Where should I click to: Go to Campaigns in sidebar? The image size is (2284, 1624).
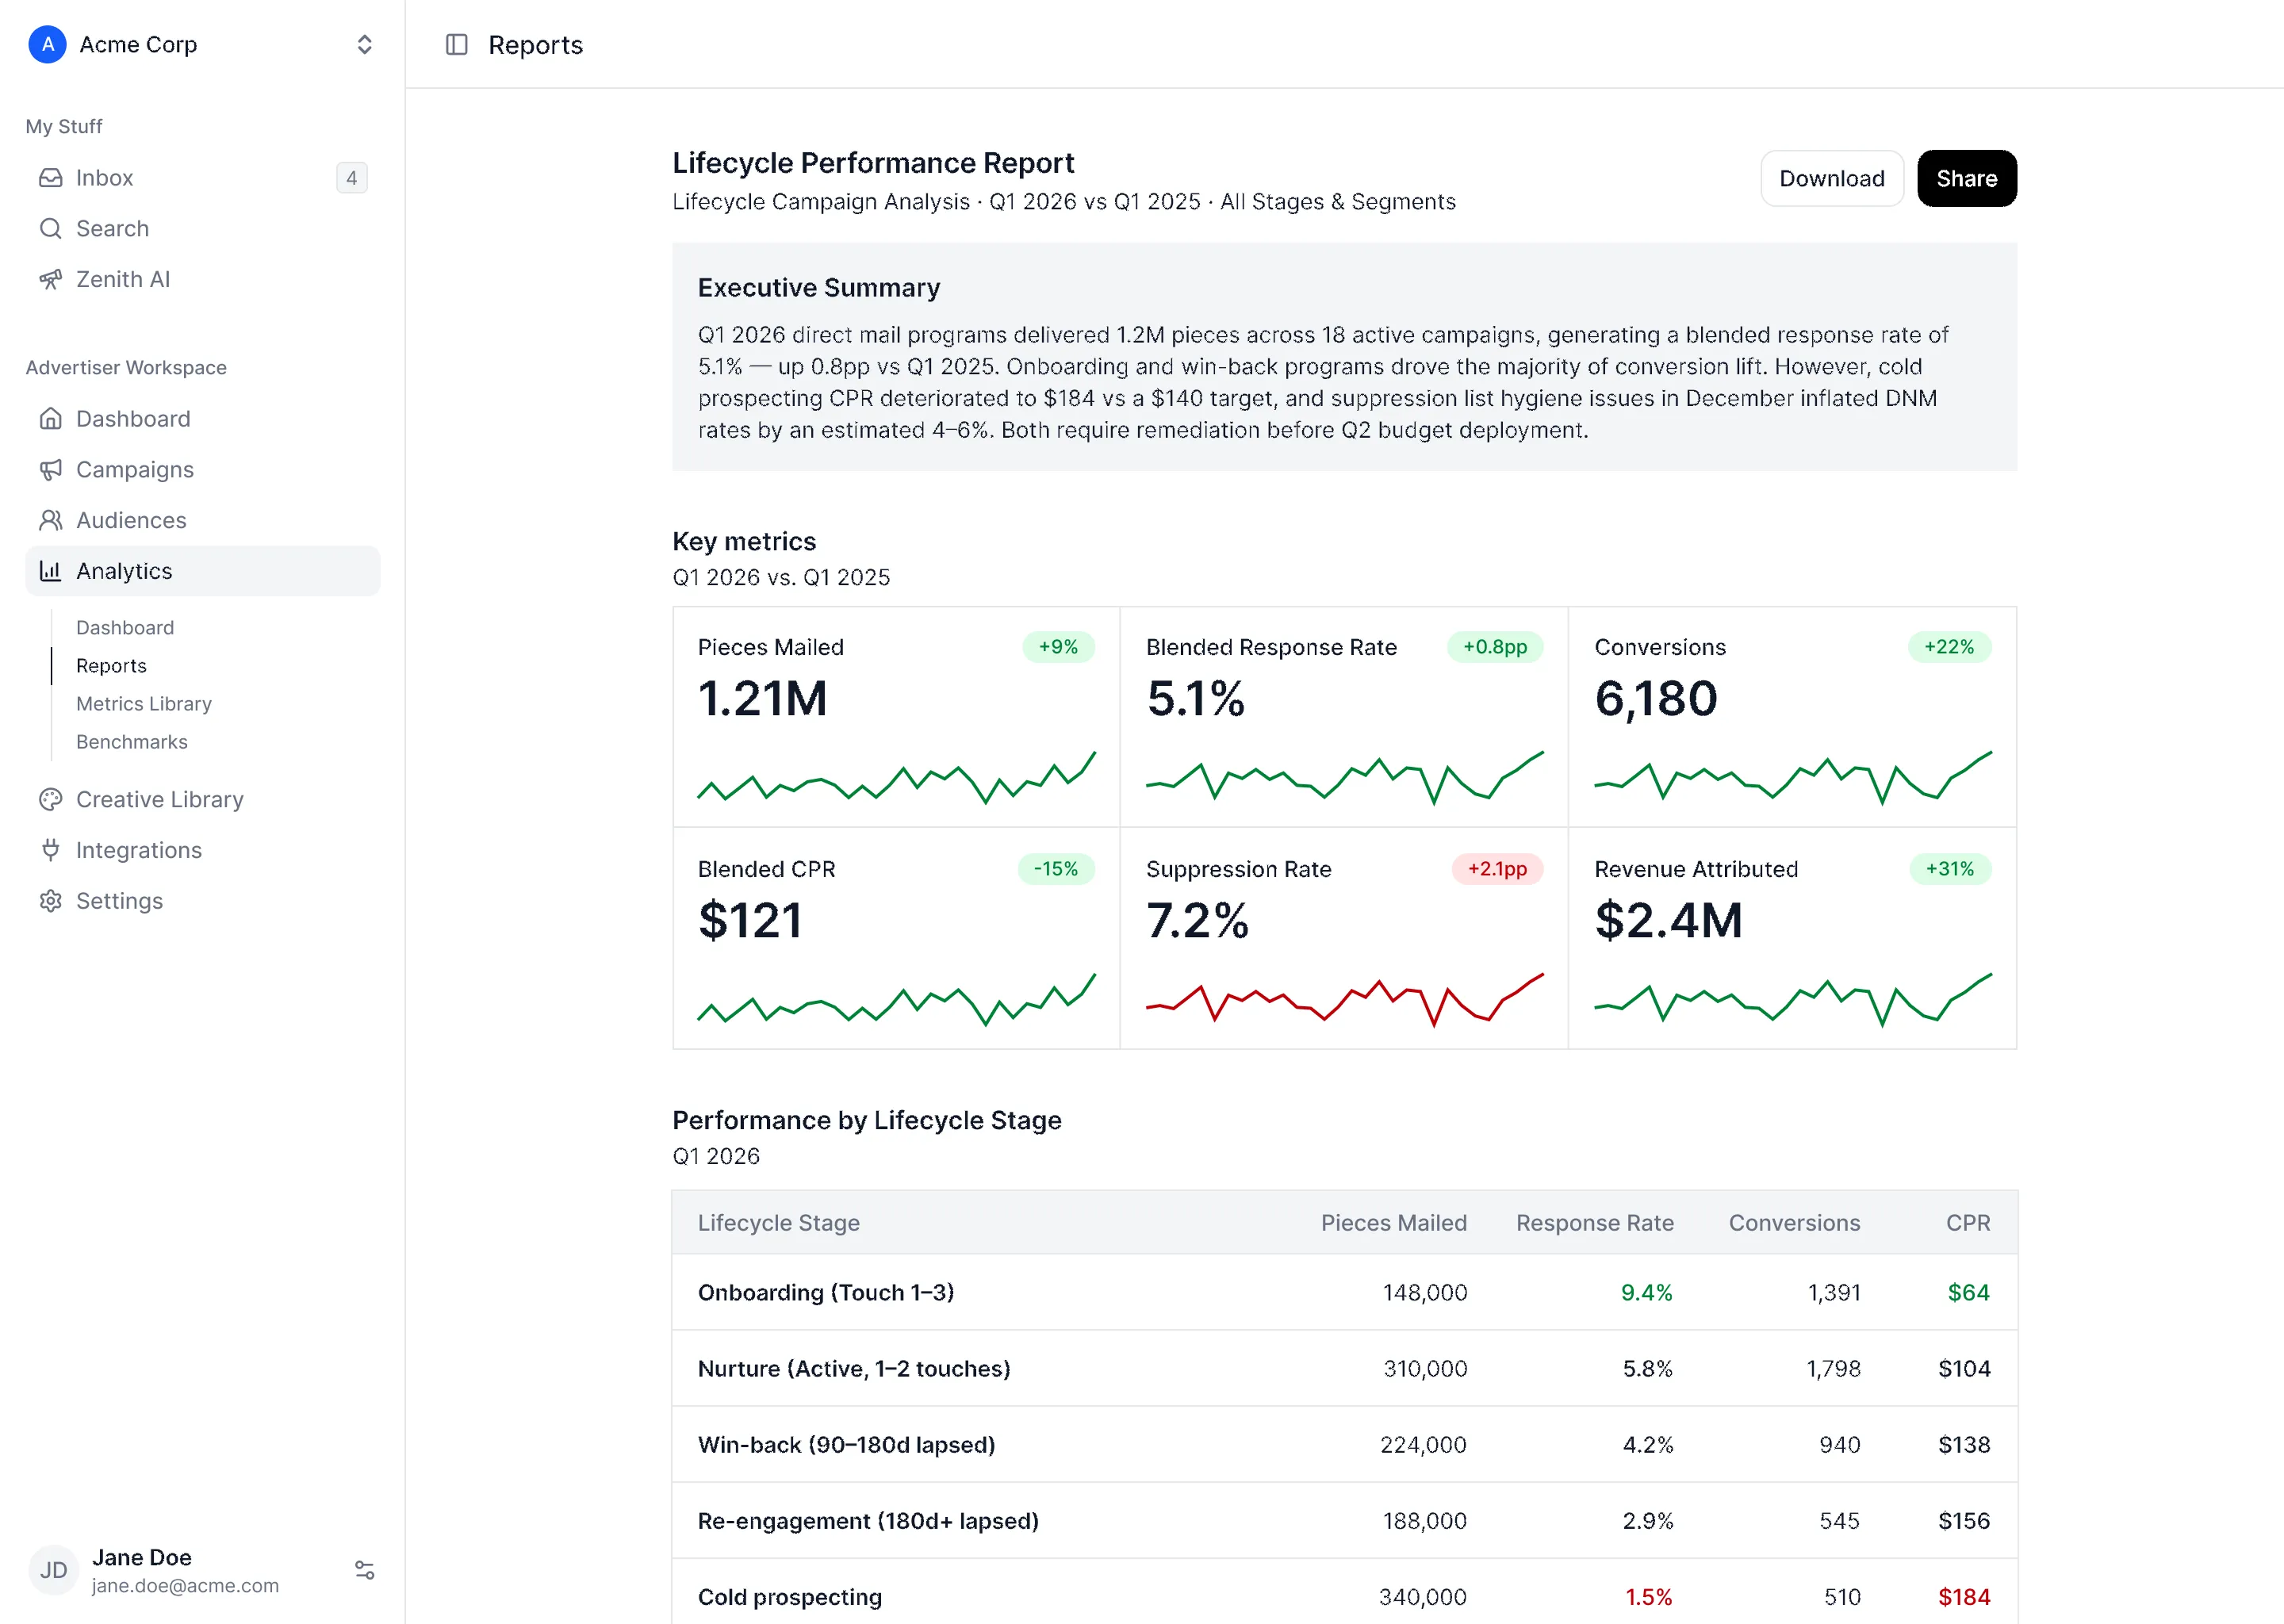coord(203,469)
